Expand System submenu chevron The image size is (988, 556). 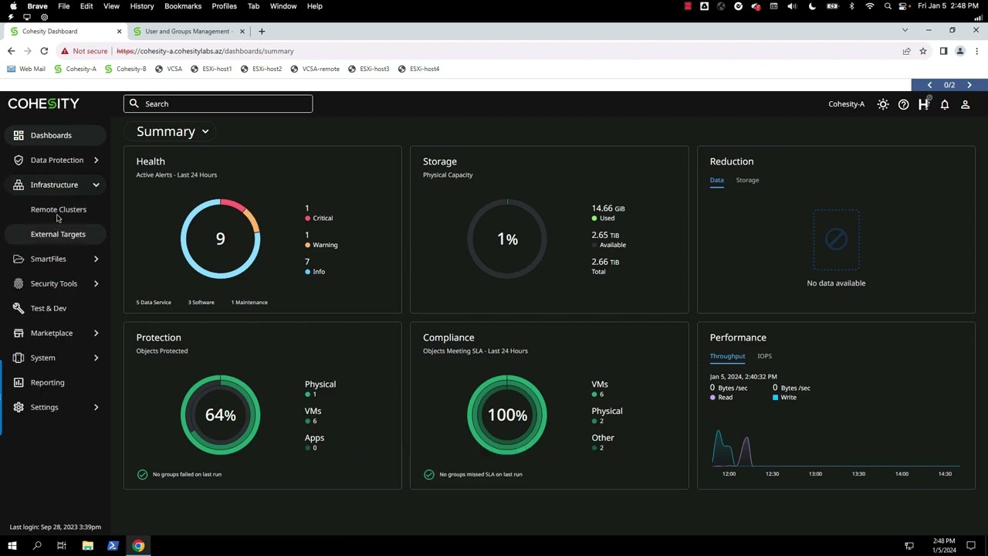tap(96, 358)
